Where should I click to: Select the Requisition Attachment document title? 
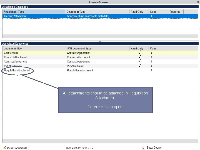click(x=17, y=70)
